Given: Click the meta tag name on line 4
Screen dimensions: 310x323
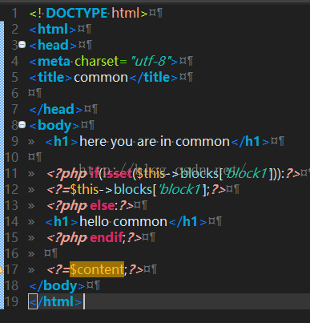Looking at the screenshot, I should 54,61.
